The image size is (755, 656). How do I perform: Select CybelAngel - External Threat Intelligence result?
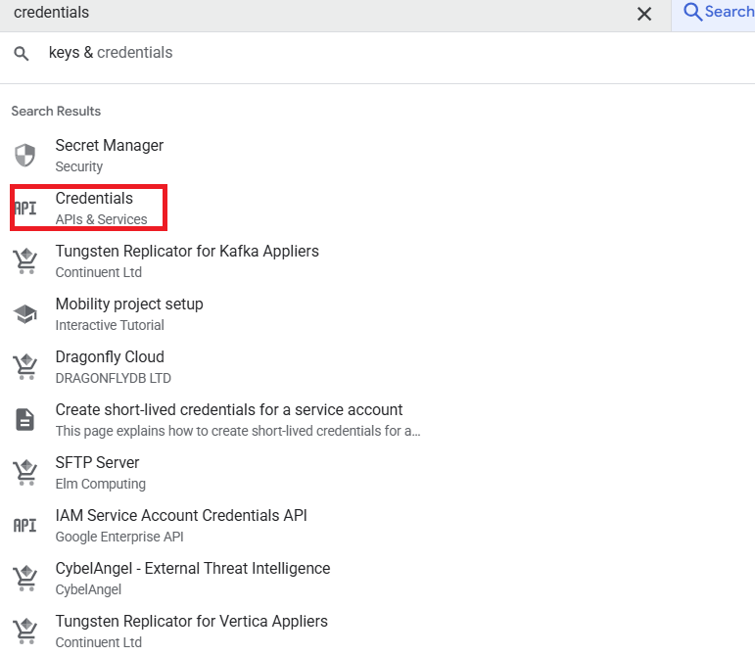coord(193,569)
